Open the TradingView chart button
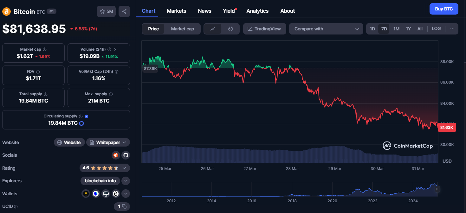The height and width of the screenshot is (213, 466). (x=264, y=29)
